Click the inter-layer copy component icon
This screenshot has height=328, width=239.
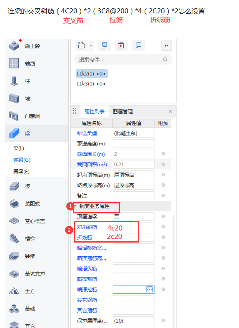tap(138, 45)
